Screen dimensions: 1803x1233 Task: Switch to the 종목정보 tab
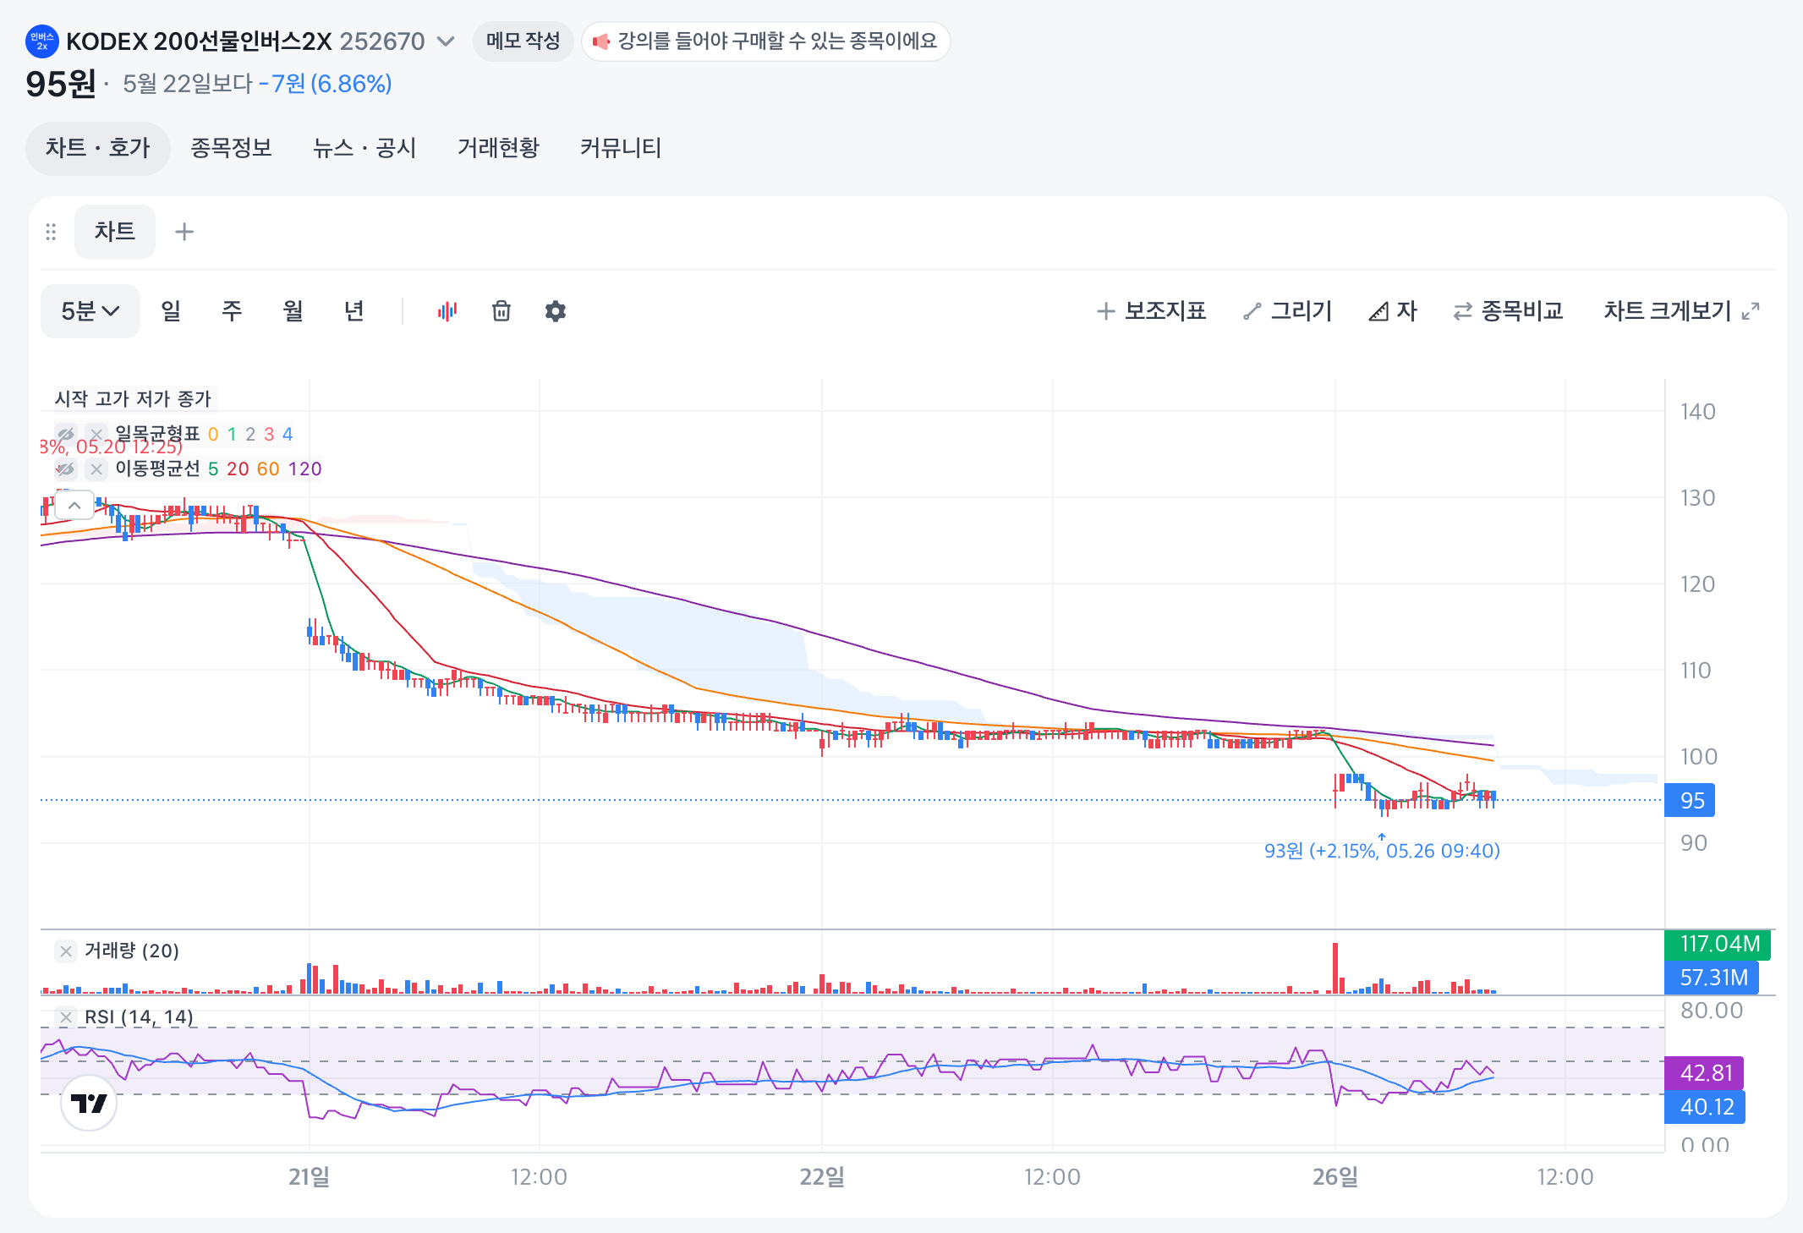coord(231,148)
